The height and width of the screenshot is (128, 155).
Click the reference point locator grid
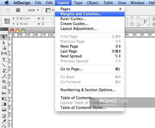pos(7,21)
